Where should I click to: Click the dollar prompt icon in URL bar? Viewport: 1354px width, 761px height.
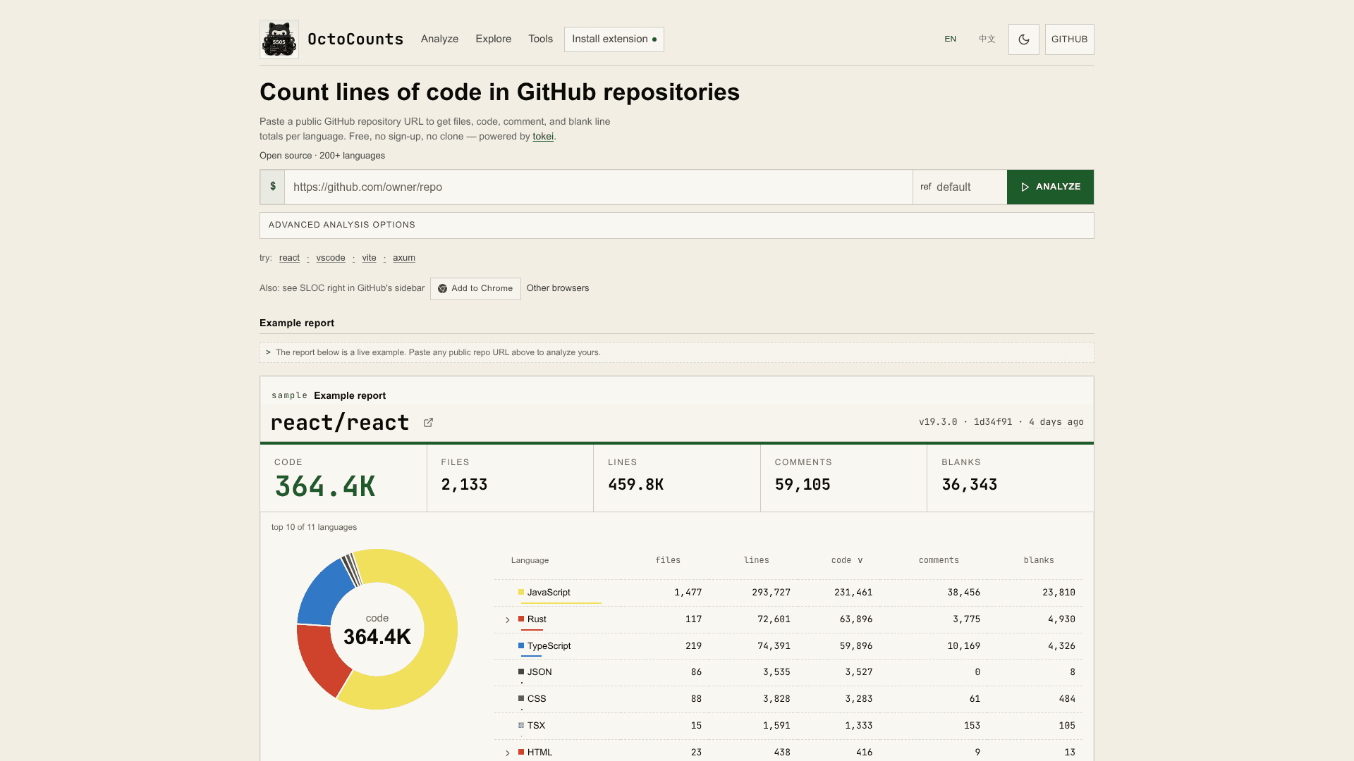pos(273,187)
